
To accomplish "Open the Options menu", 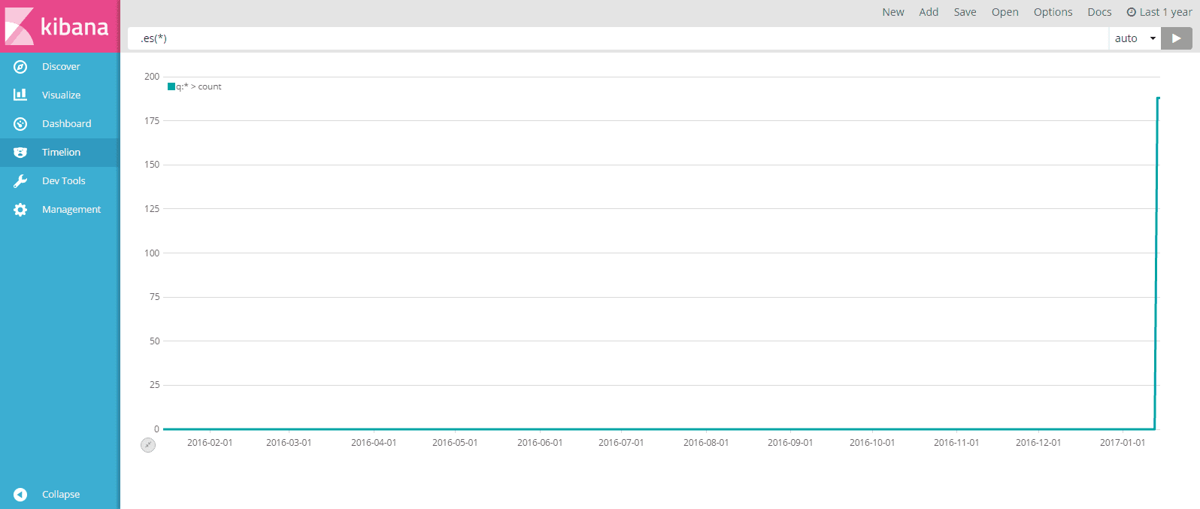I will 1053,12.
